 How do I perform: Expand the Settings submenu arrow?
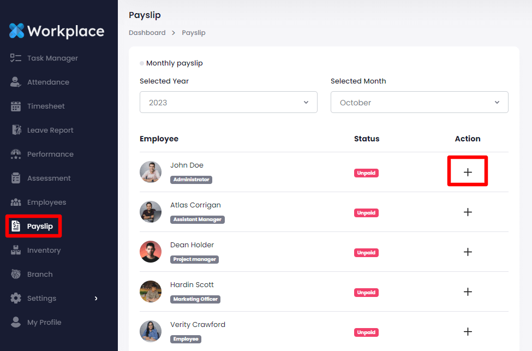click(x=96, y=298)
